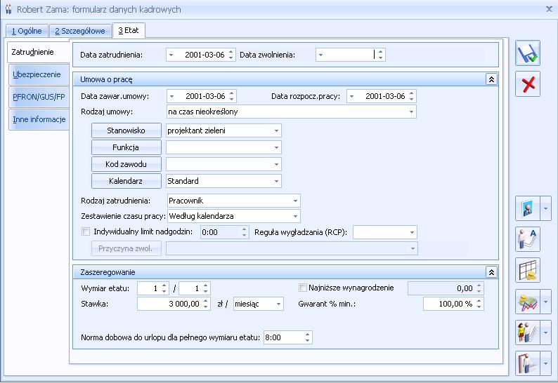Enable Indywidualny limit nadgodzin checkbox
The width and height of the screenshot is (558, 383).
pyautogui.click(x=86, y=232)
